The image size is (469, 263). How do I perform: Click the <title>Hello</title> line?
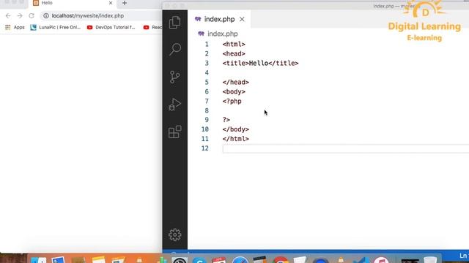[260, 64]
